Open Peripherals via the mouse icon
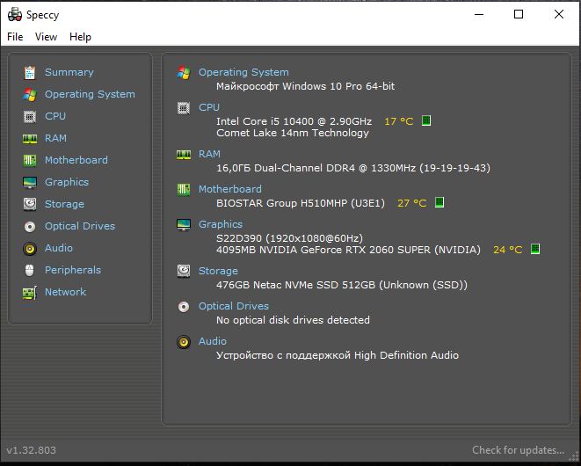 (x=30, y=270)
